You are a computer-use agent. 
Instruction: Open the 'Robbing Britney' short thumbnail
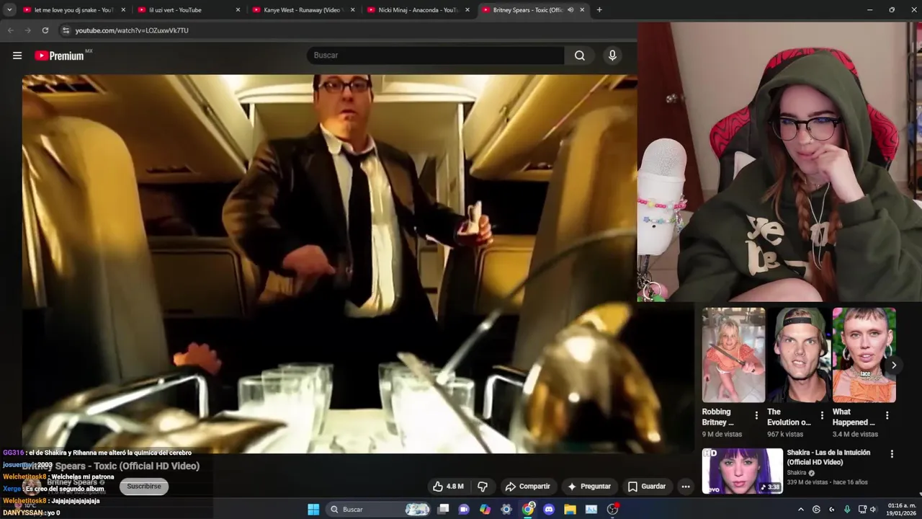point(733,355)
